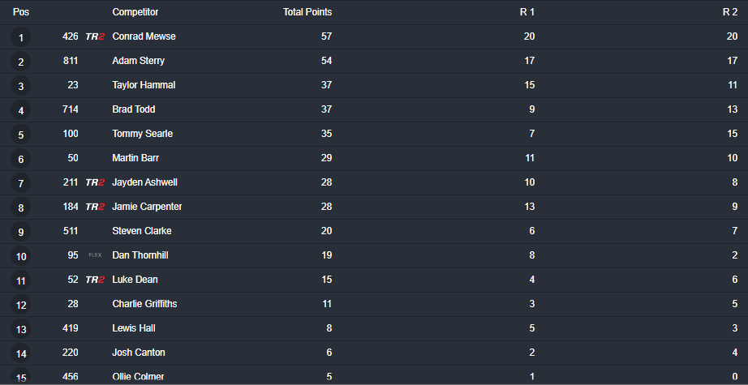This screenshot has width=748, height=385.
Task: Sort by the Total Points column header
Action: [307, 12]
